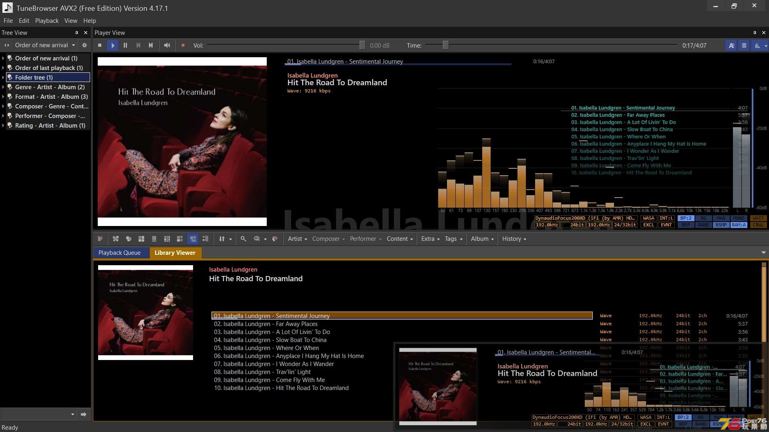
Task: Select the four-tile grid view icon
Action: [141, 239]
